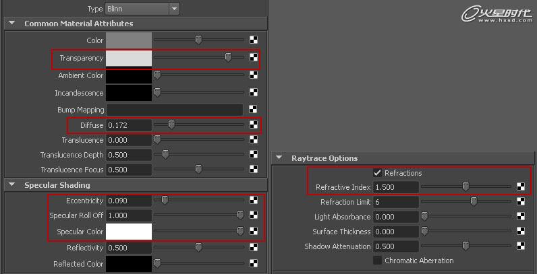Click the Refractive Index field 1.500
537x274 pixels.
[396, 187]
